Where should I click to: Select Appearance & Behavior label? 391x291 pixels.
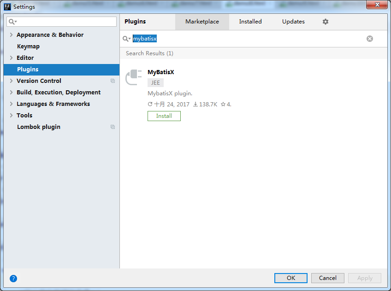point(50,35)
